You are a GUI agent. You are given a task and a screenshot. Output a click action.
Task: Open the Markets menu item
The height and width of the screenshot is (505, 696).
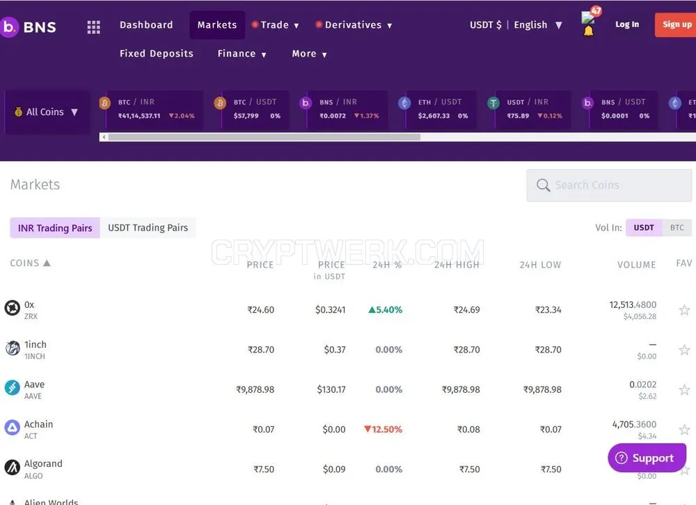tap(217, 25)
